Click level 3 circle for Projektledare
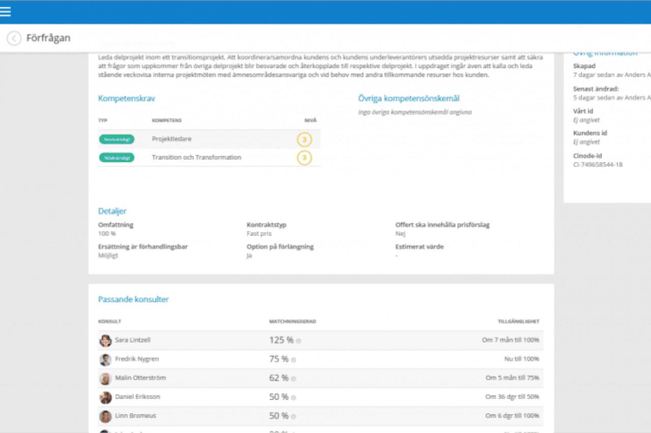651x433 pixels. pos(304,139)
